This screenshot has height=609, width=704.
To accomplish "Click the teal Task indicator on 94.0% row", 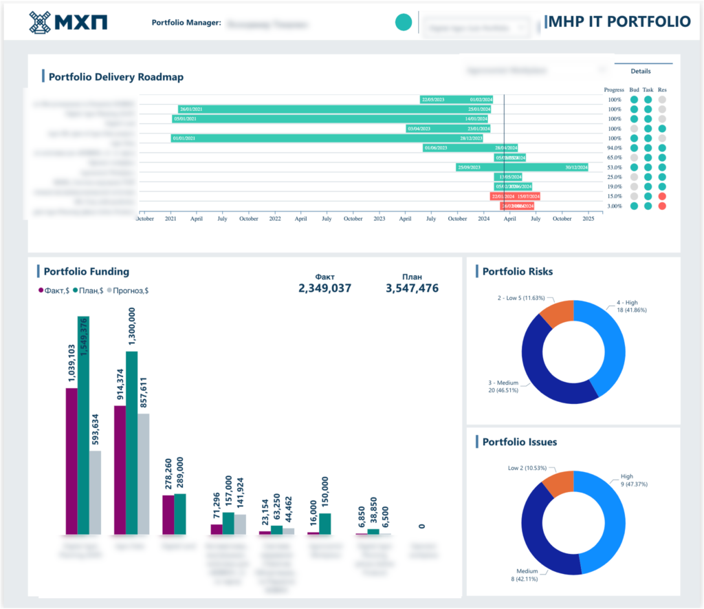I will pyautogui.click(x=648, y=148).
